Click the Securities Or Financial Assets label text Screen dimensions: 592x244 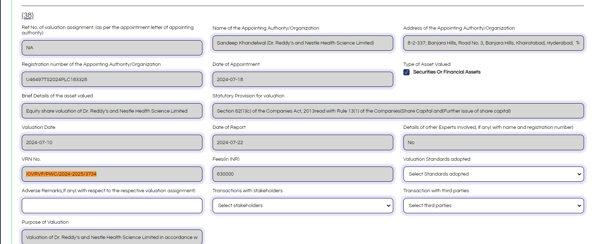coord(447,72)
